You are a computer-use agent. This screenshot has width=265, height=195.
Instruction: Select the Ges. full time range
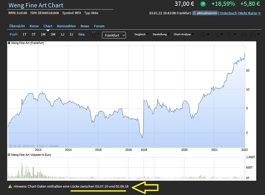tap(82, 34)
